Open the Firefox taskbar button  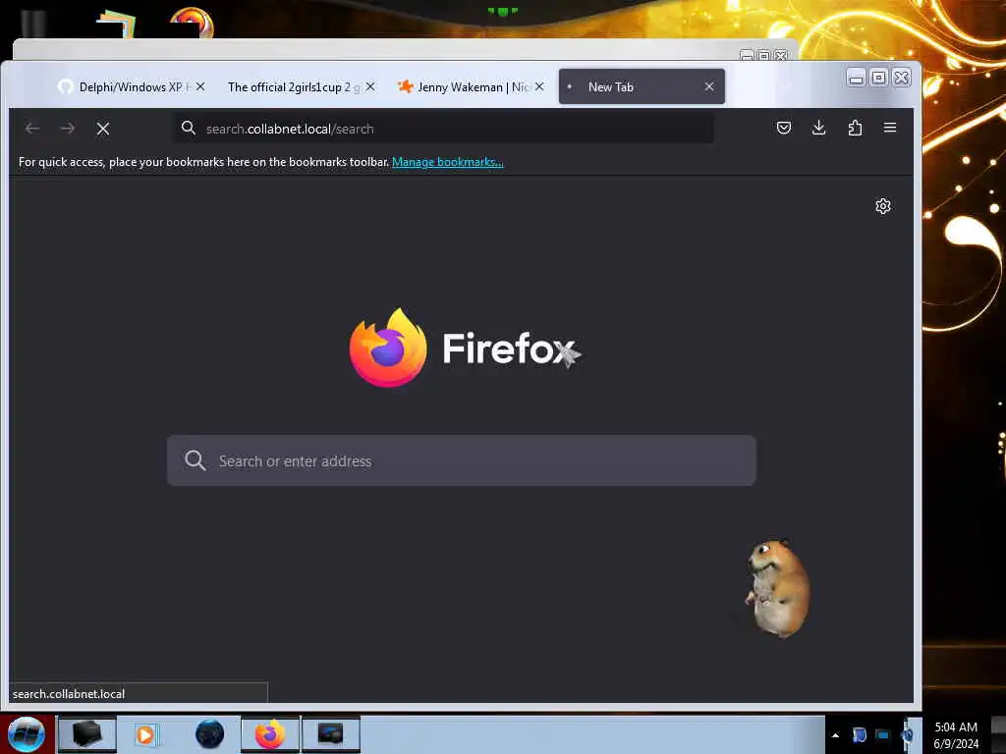270,734
